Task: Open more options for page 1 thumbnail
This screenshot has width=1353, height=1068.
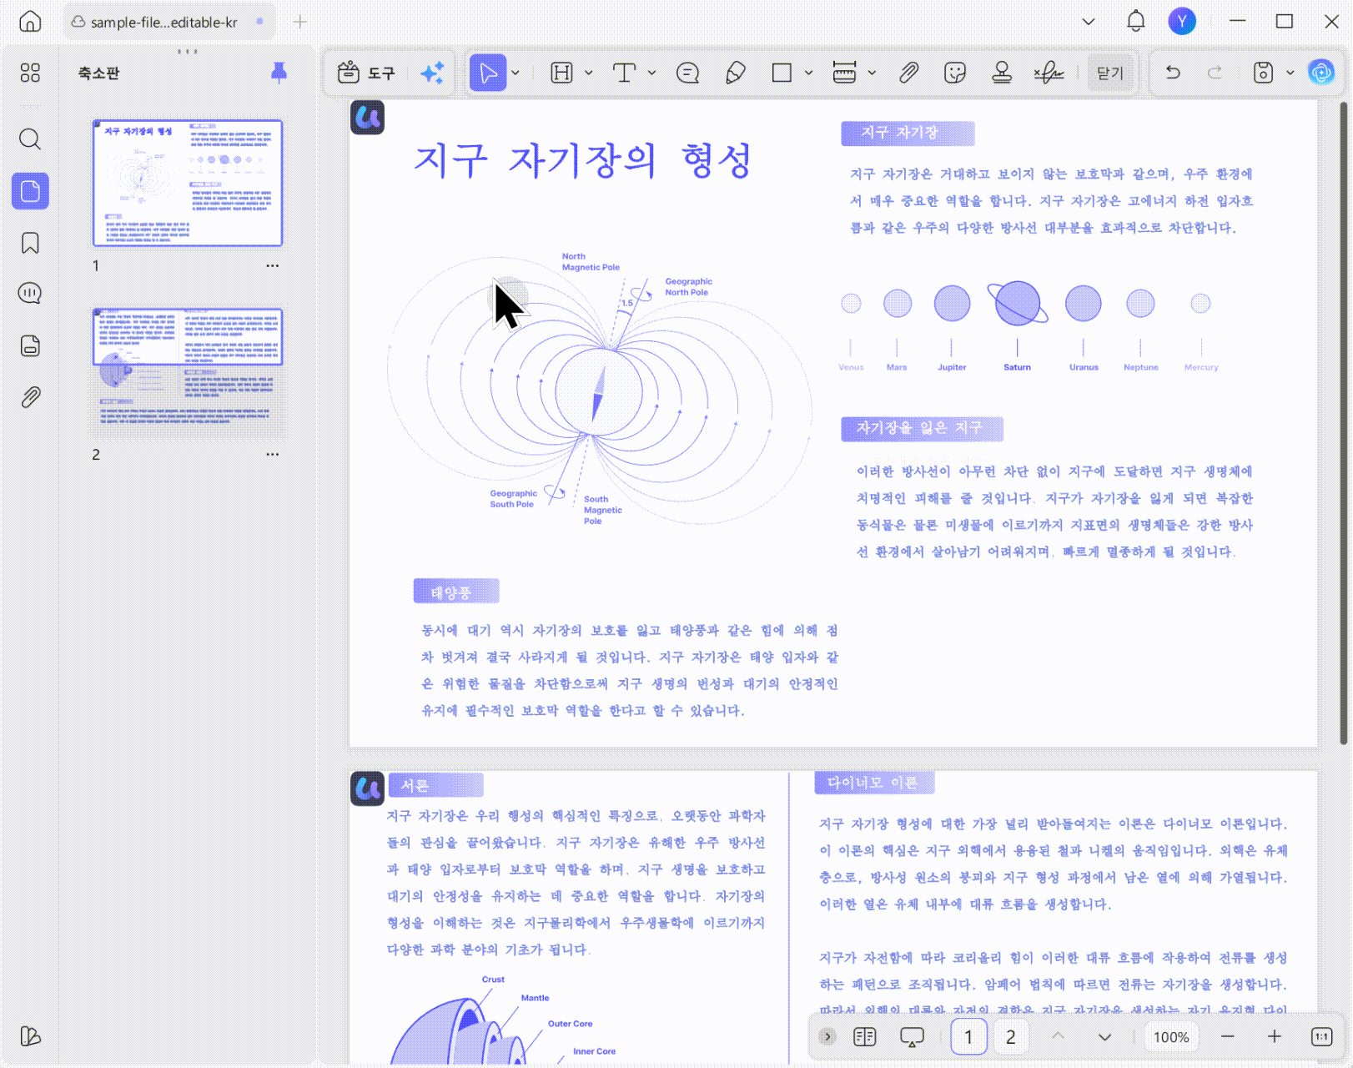Action: click(273, 265)
